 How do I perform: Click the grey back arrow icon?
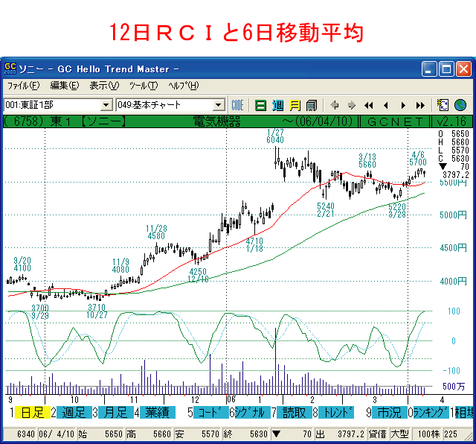pyautogui.click(x=335, y=106)
